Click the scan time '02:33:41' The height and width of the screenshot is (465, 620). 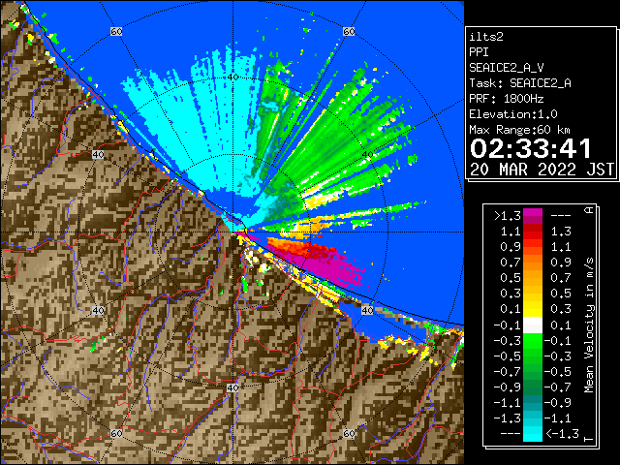(530, 148)
